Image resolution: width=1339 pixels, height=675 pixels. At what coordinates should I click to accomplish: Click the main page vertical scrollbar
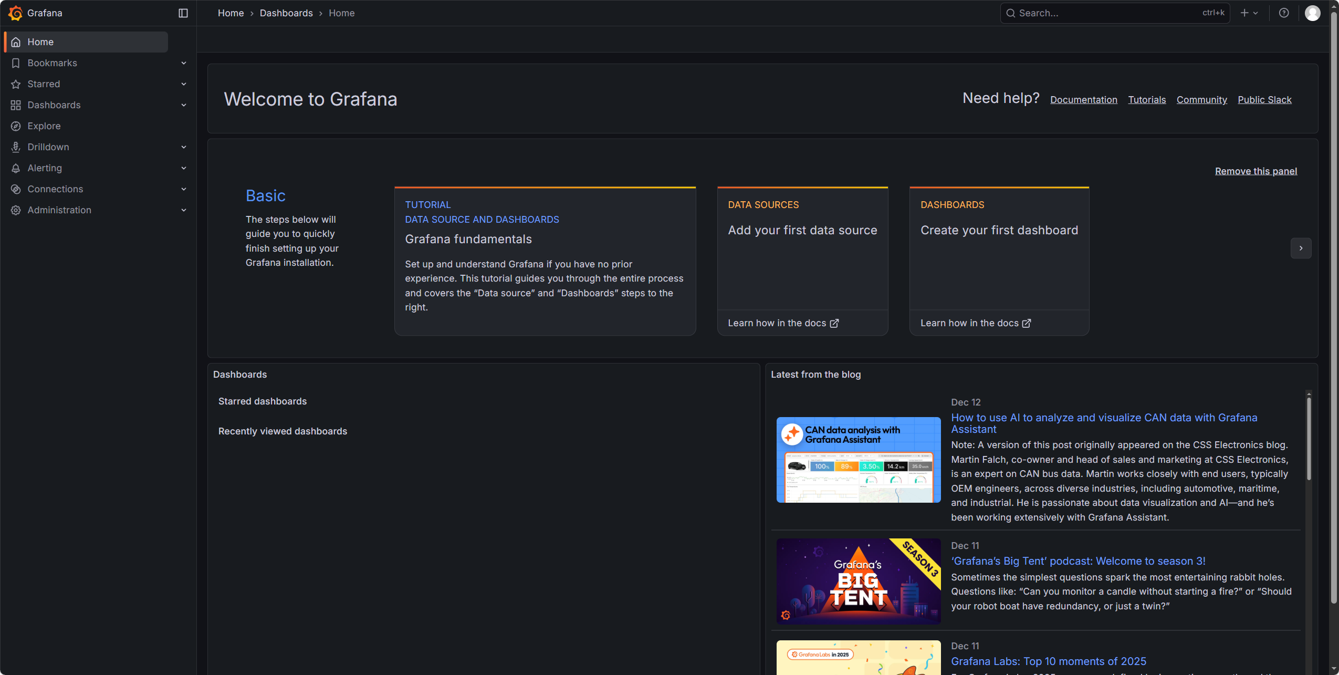pos(1334,307)
